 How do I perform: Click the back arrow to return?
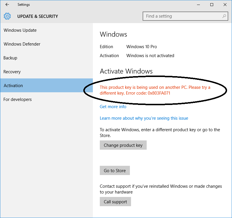coord(7,4)
